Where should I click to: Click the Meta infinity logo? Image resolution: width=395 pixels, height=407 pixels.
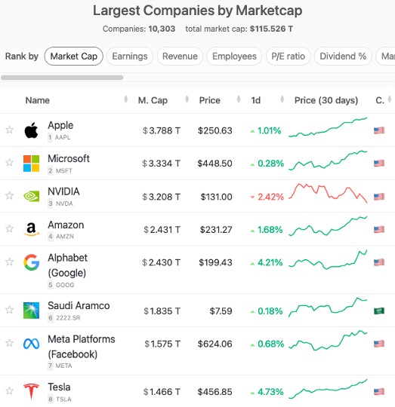(x=31, y=344)
